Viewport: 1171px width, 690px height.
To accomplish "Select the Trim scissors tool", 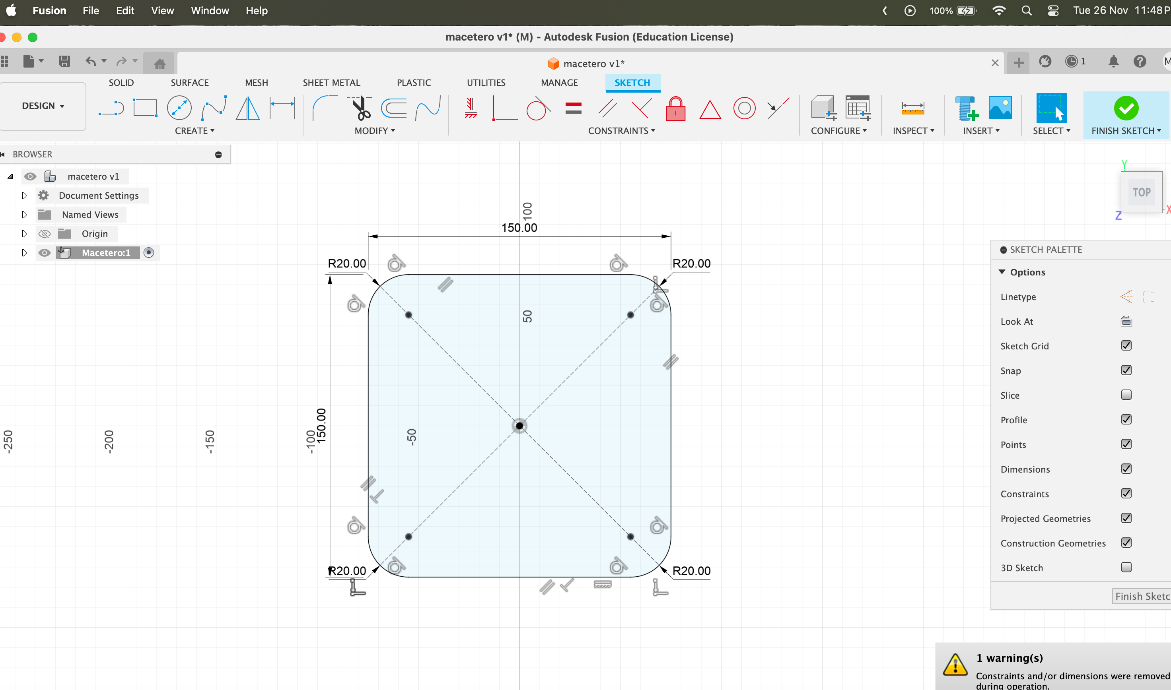I will point(360,108).
